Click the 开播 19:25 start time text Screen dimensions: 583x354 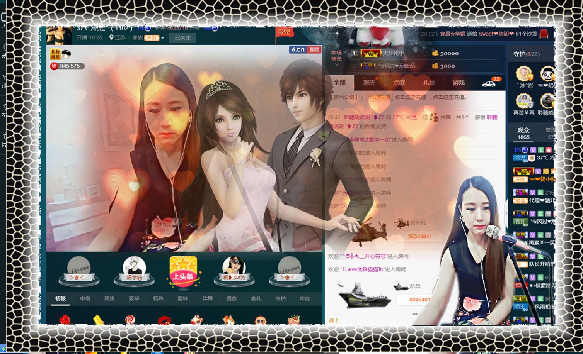[x=89, y=37]
